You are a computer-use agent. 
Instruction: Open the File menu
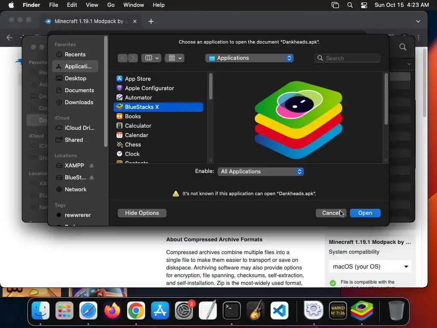click(x=53, y=5)
